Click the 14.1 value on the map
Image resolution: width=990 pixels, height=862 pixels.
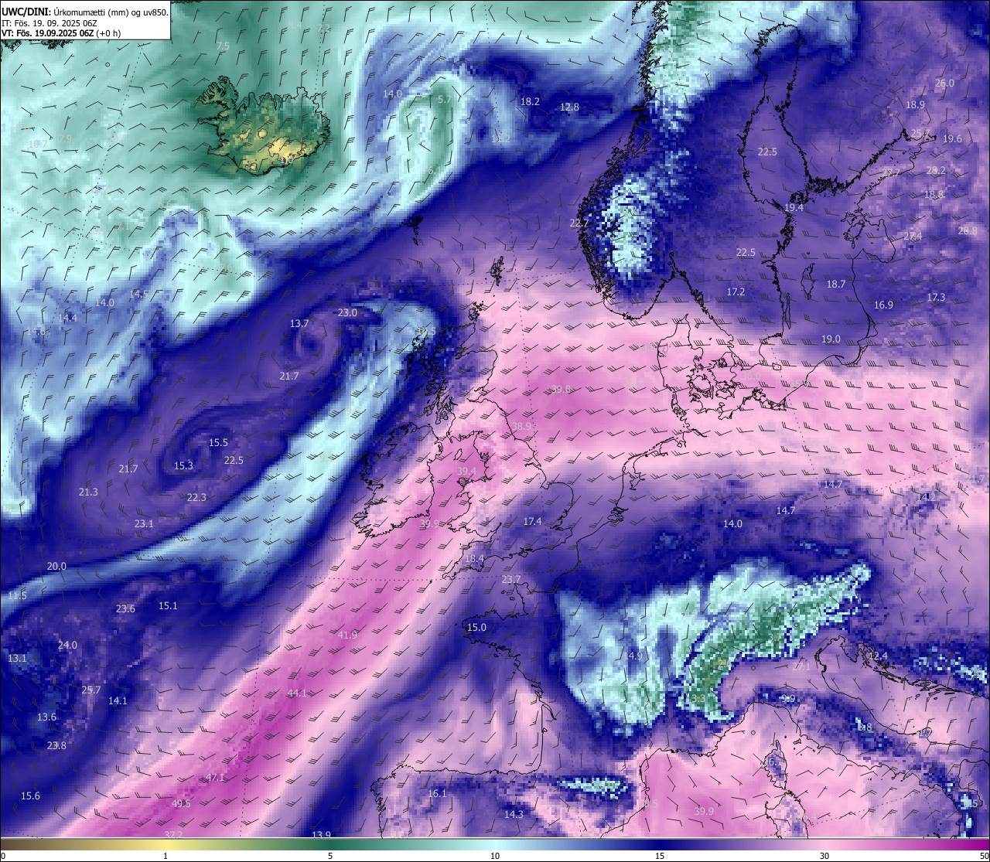coord(118,701)
